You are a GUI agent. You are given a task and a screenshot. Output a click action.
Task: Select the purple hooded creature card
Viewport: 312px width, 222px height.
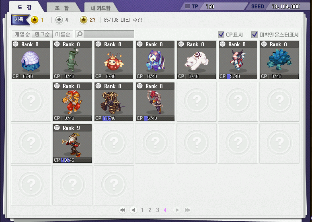(x=155, y=60)
